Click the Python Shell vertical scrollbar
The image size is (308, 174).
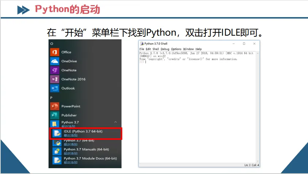(258, 107)
